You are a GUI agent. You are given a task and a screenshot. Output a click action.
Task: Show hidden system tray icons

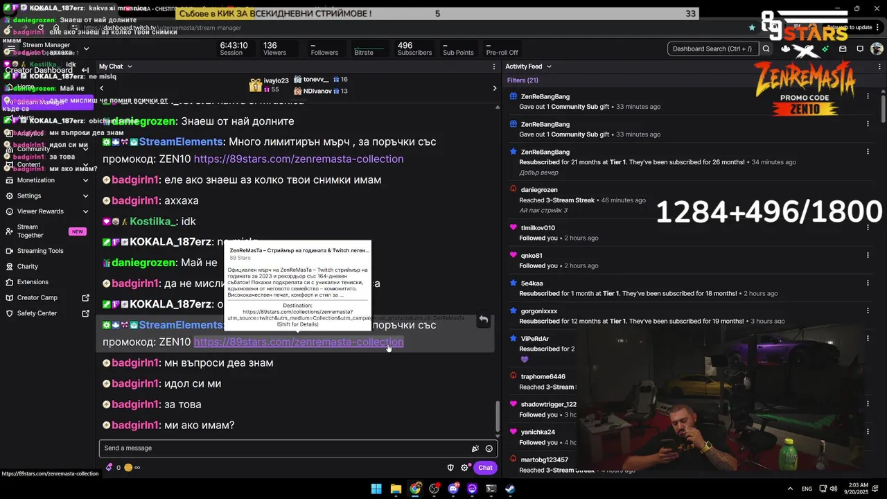tap(790, 489)
